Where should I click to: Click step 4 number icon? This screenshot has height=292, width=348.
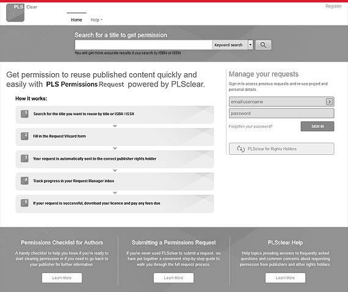24,181
